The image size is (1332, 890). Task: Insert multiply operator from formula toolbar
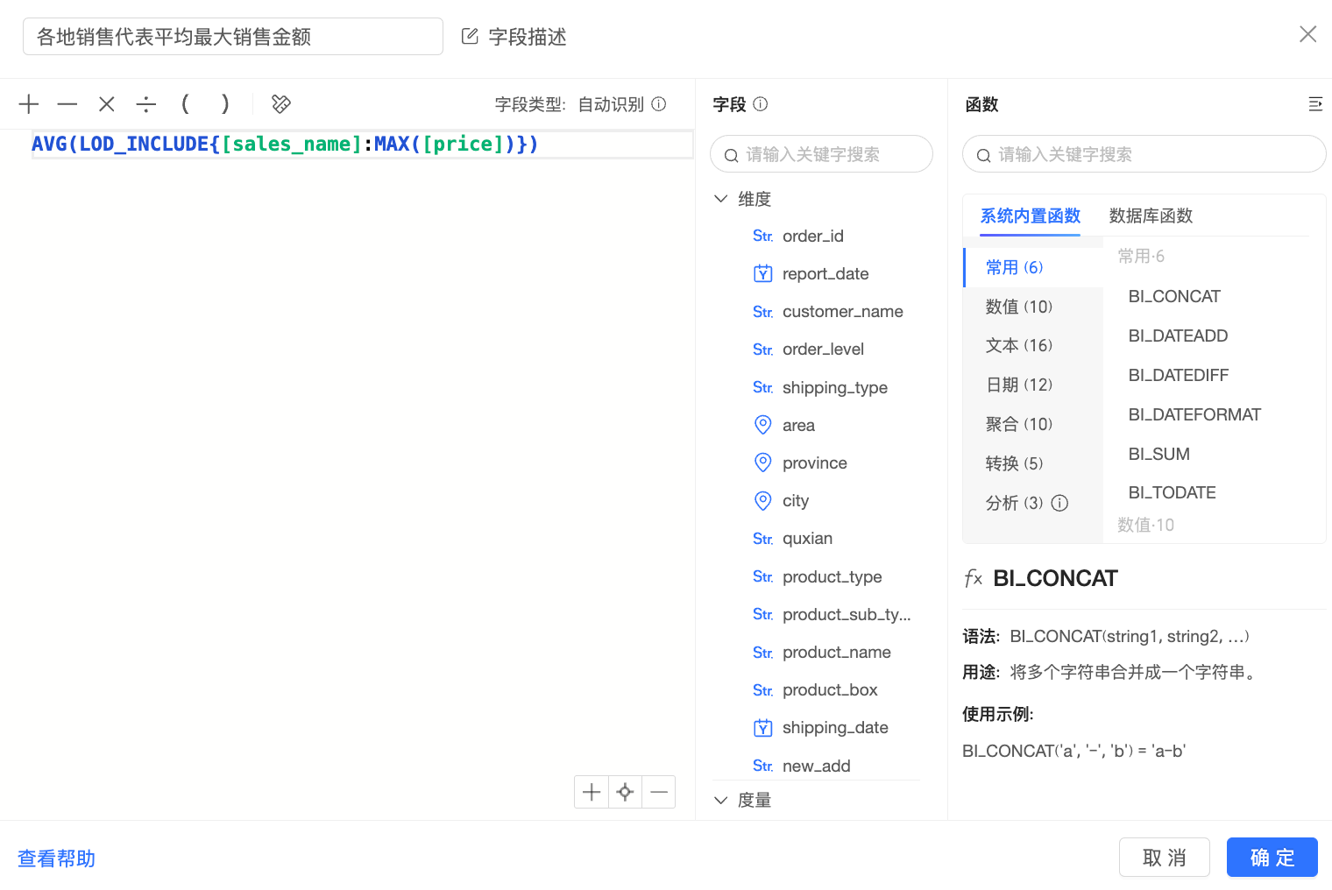[107, 104]
